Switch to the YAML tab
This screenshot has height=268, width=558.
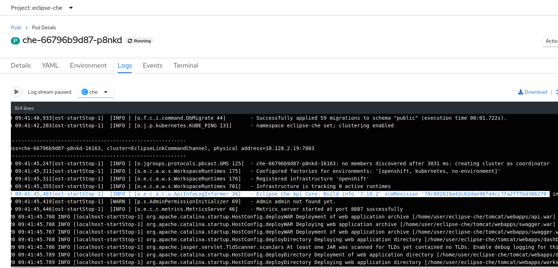tap(50, 65)
